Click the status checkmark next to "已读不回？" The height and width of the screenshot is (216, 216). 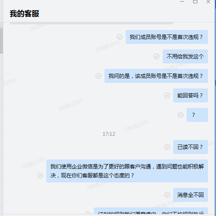(x=167, y=147)
